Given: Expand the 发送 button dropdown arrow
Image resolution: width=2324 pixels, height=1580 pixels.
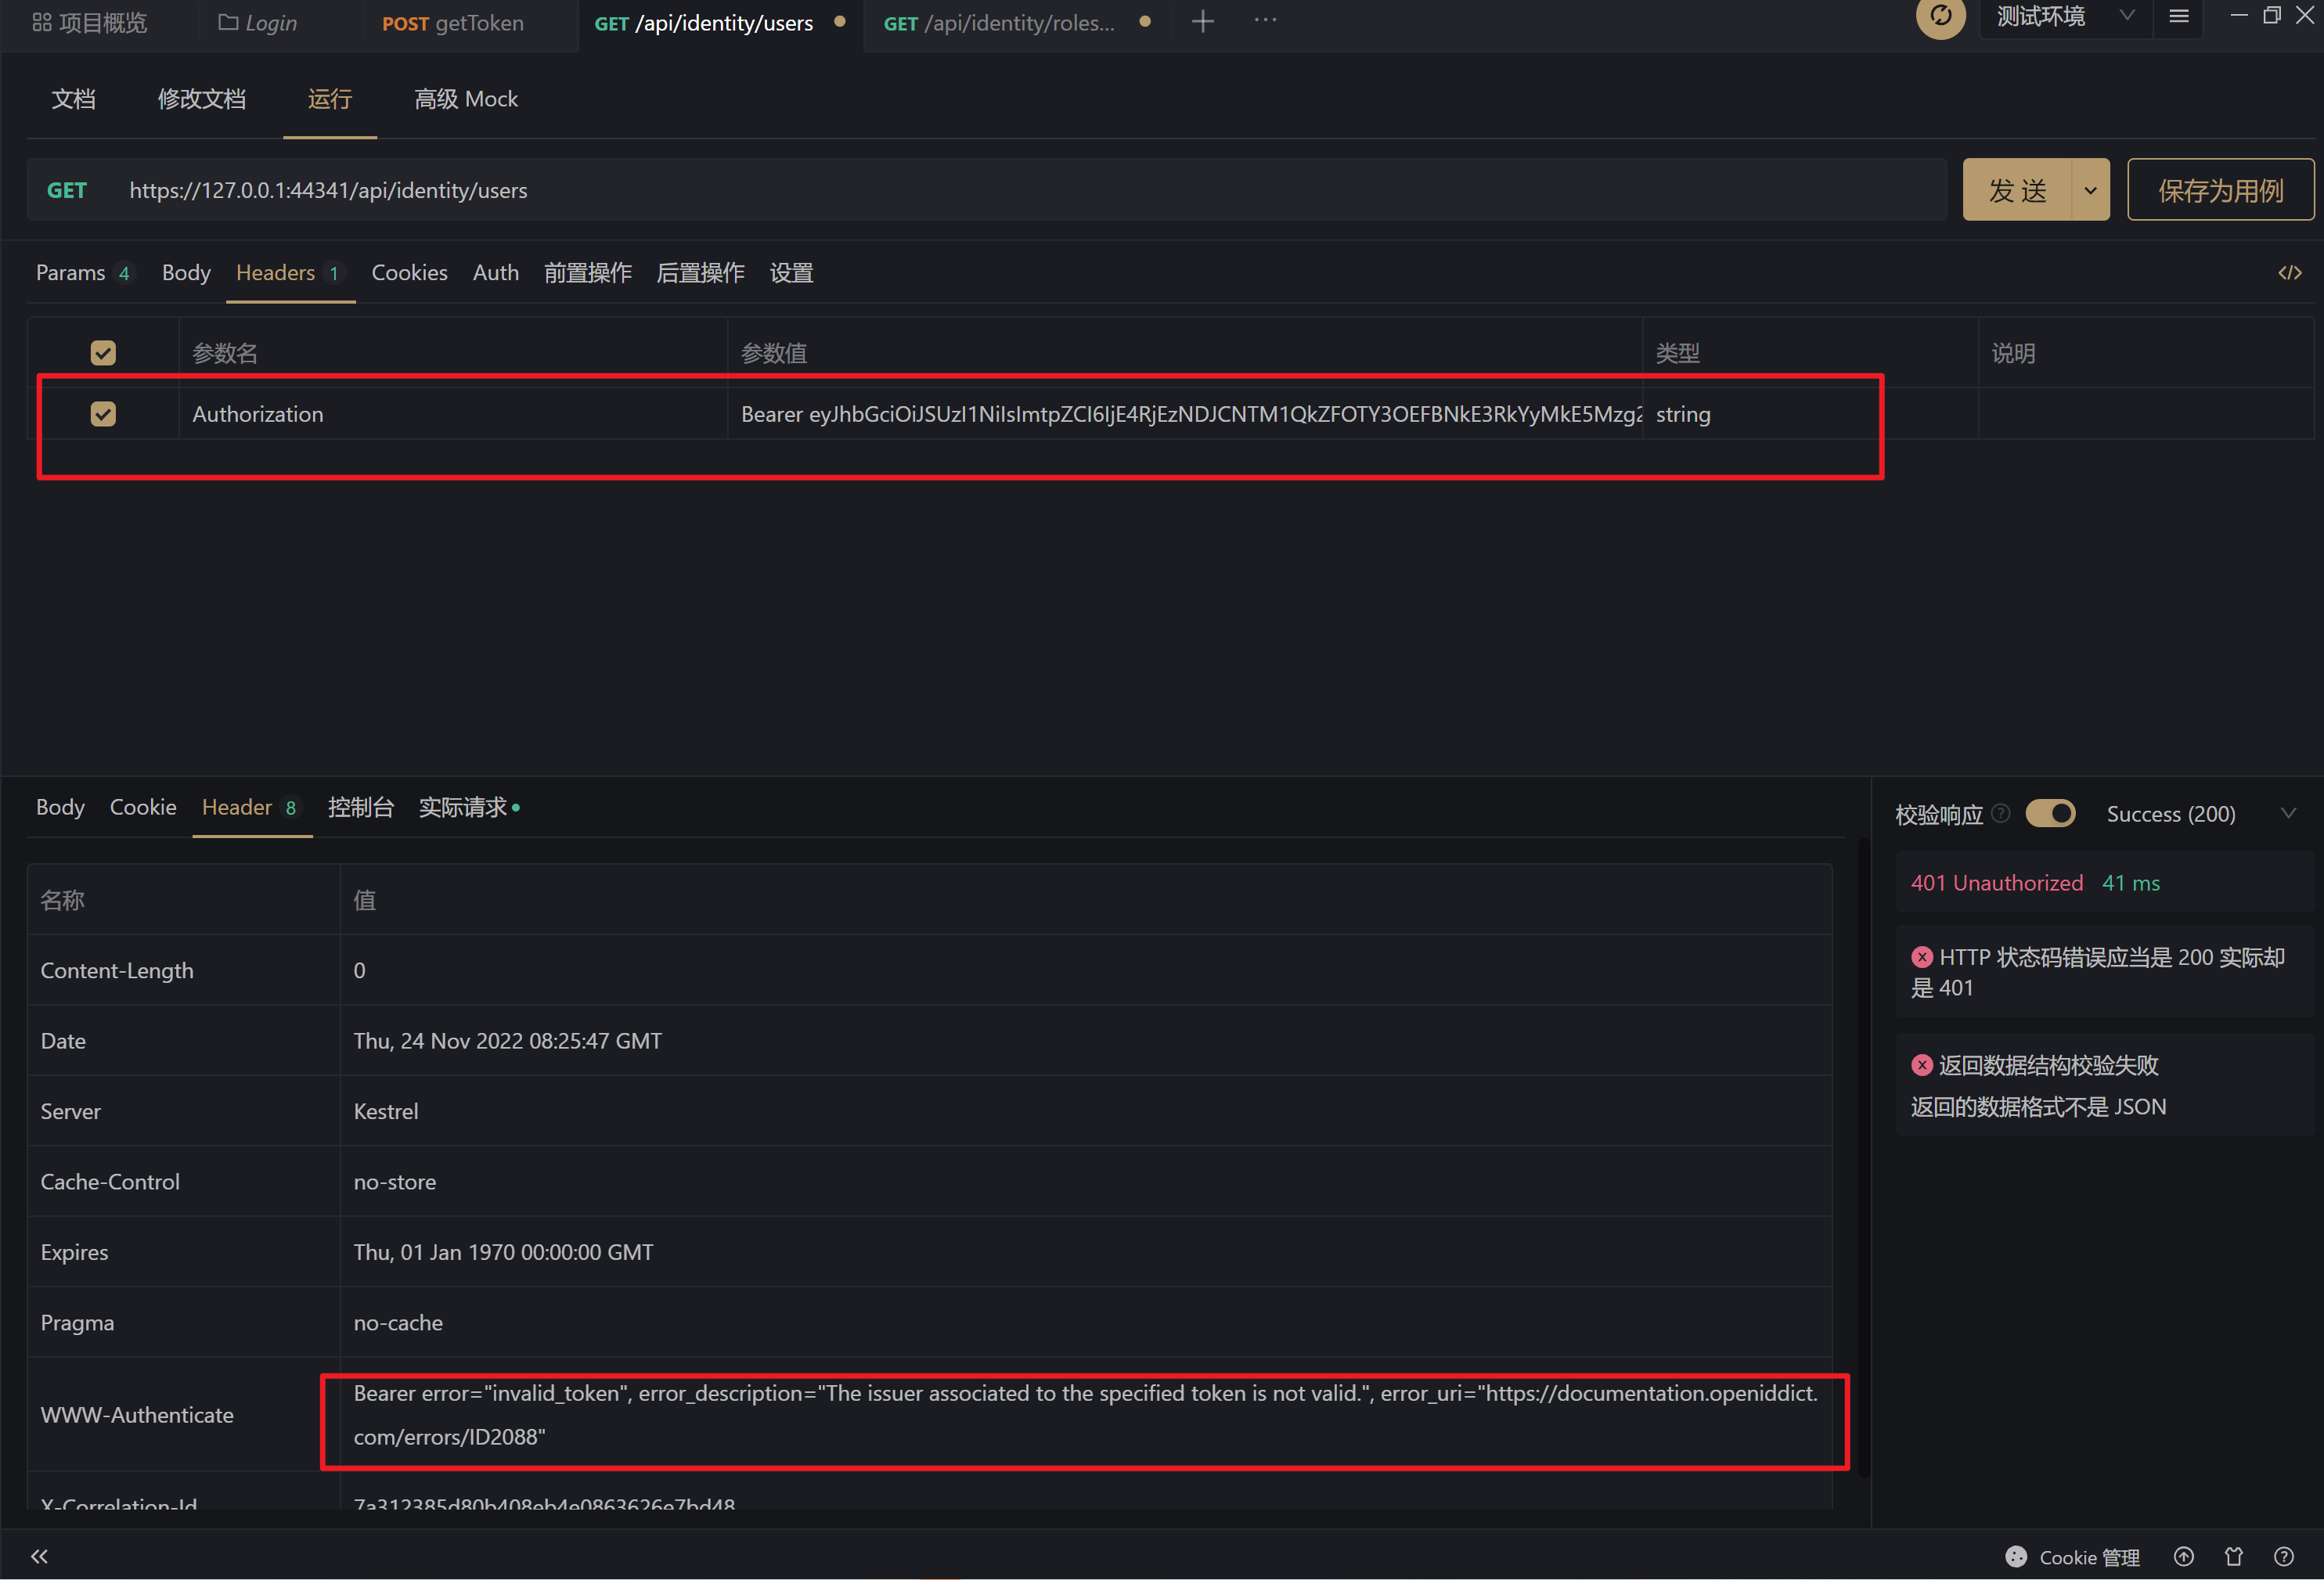Looking at the screenshot, I should tap(2089, 189).
